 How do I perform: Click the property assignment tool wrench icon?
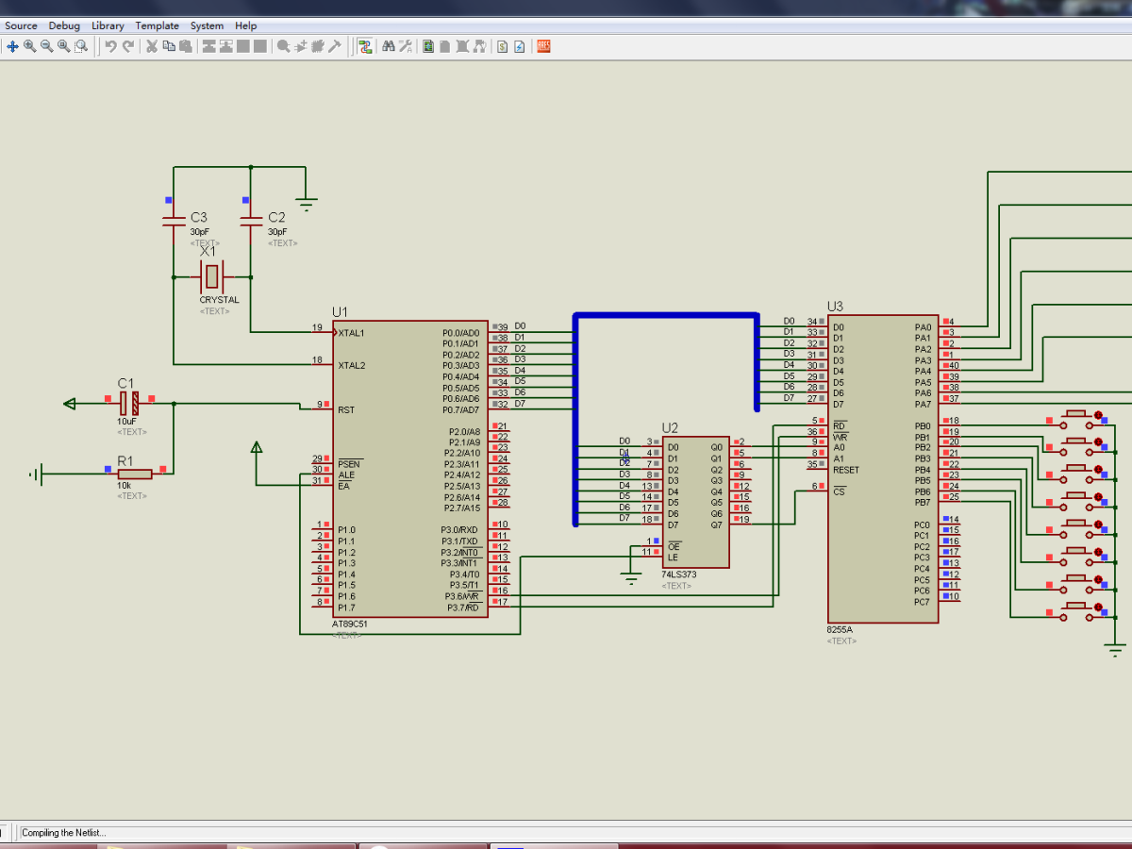tap(406, 46)
